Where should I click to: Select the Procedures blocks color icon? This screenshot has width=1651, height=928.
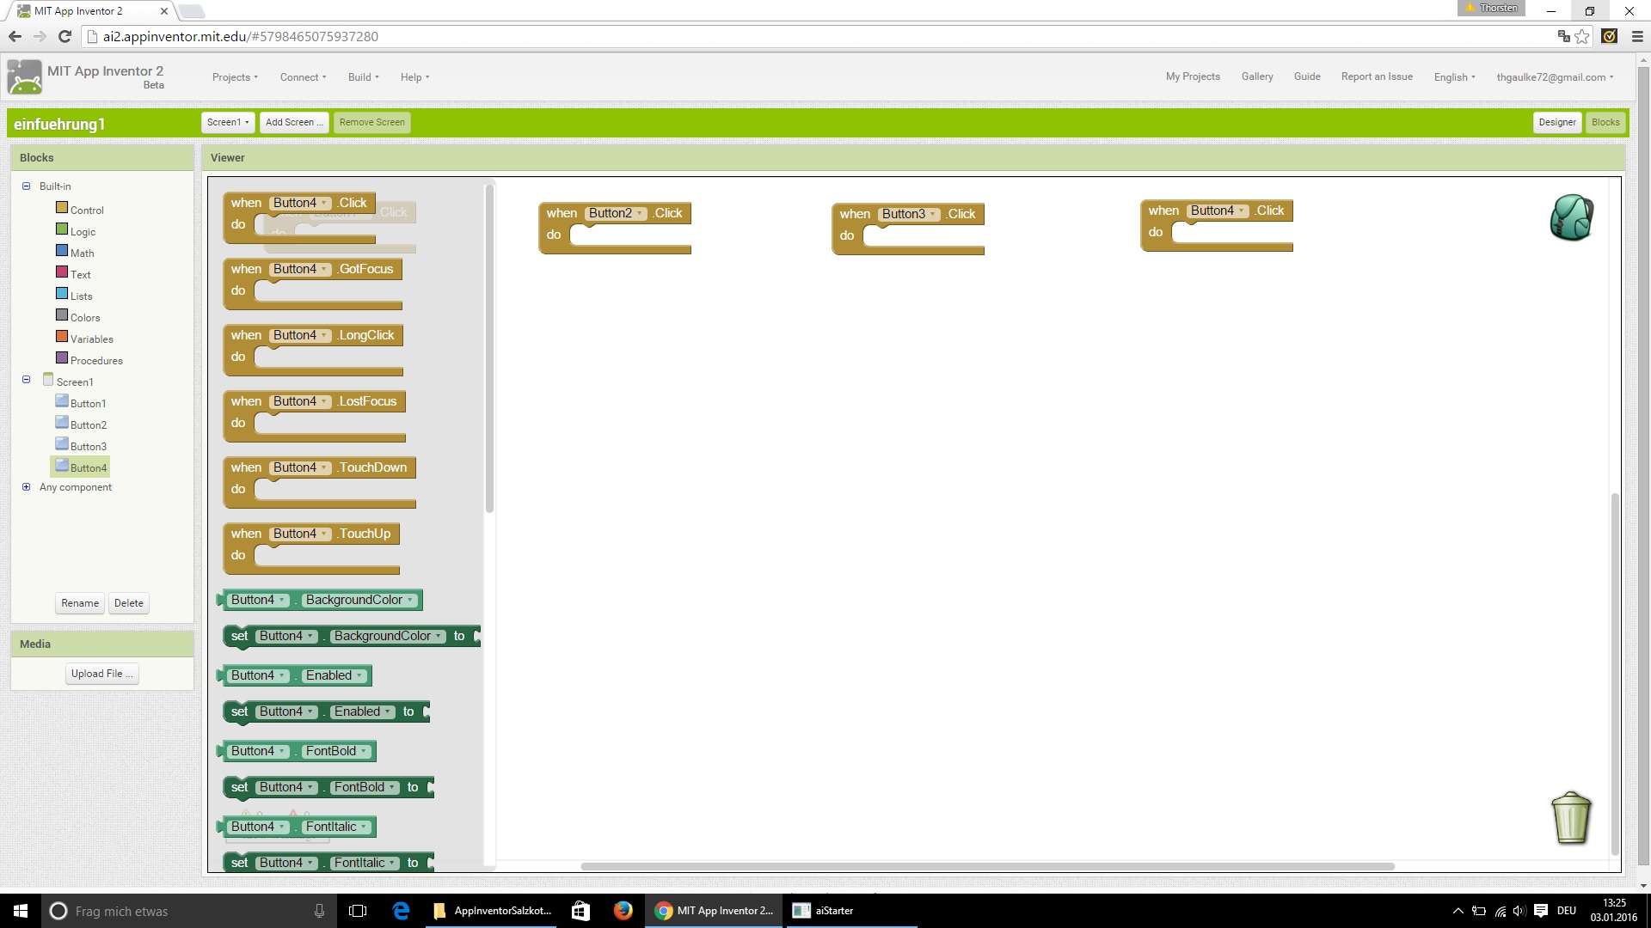point(62,358)
